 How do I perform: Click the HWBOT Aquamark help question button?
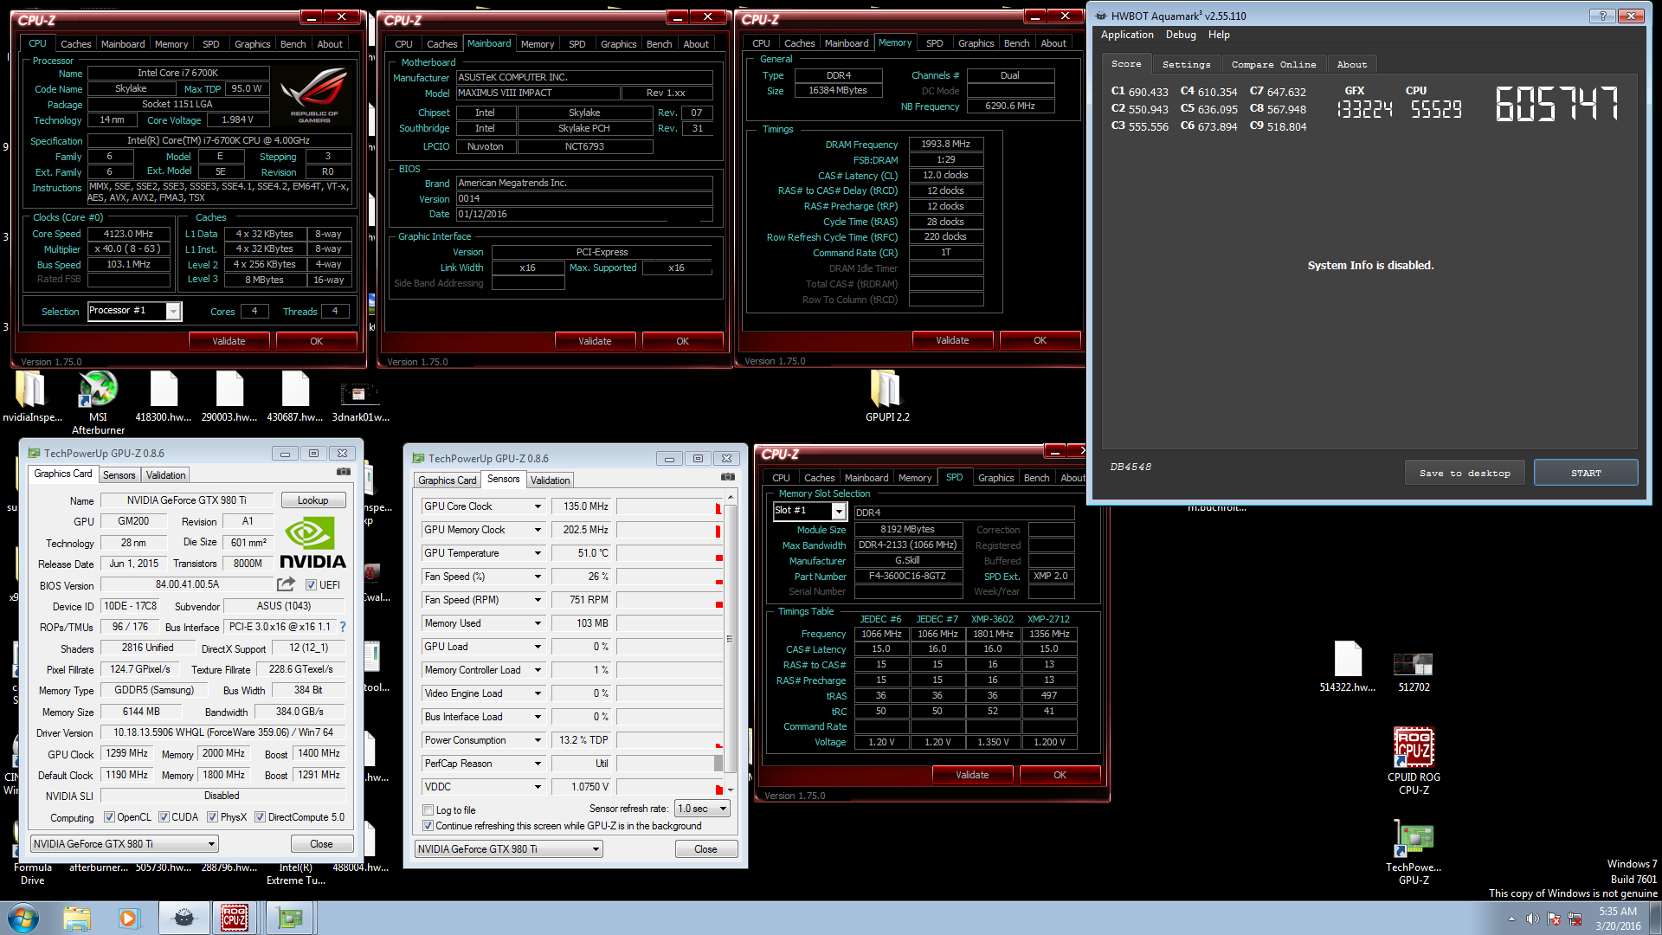tap(1602, 16)
